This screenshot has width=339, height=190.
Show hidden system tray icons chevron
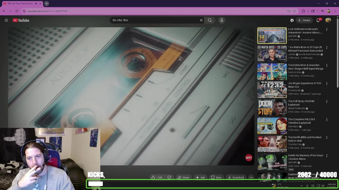(301, 186)
